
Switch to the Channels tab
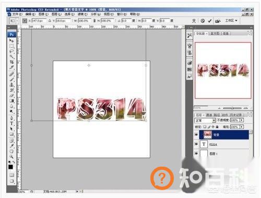click(209, 115)
